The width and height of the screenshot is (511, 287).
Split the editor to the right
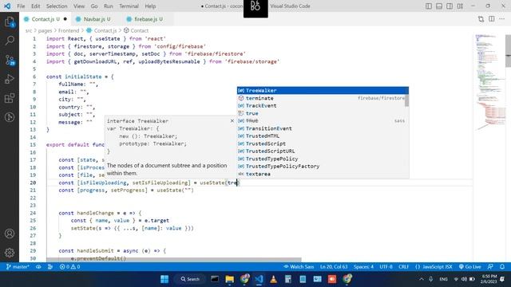(x=492, y=19)
